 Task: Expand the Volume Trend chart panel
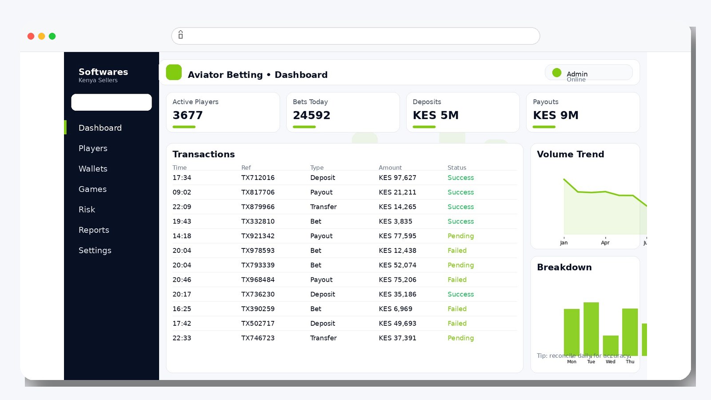(x=585, y=196)
